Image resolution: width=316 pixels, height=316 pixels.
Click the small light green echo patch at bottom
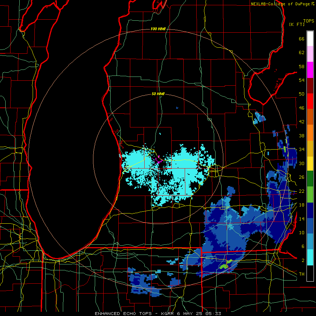click(225, 265)
